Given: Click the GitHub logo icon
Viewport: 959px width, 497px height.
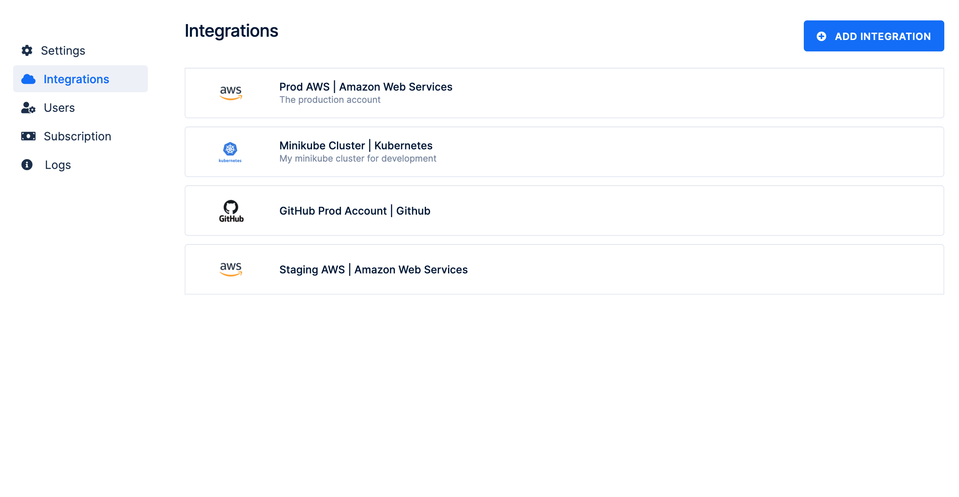Looking at the screenshot, I should [231, 211].
